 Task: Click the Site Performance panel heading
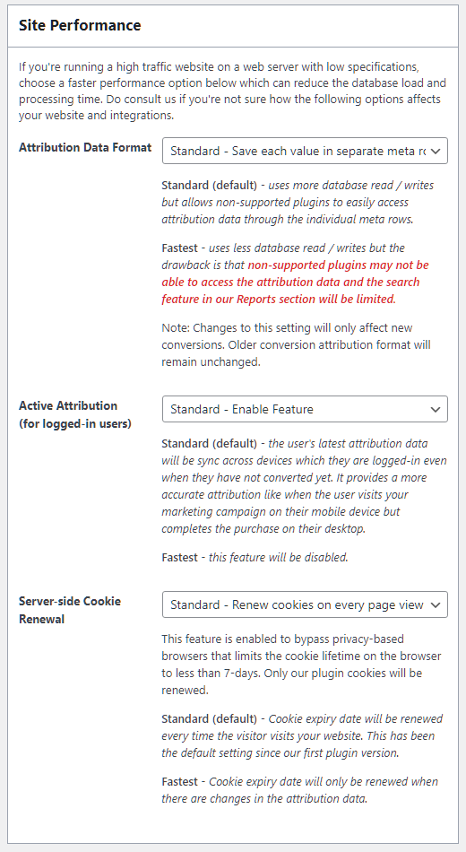click(x=80, y=25)
